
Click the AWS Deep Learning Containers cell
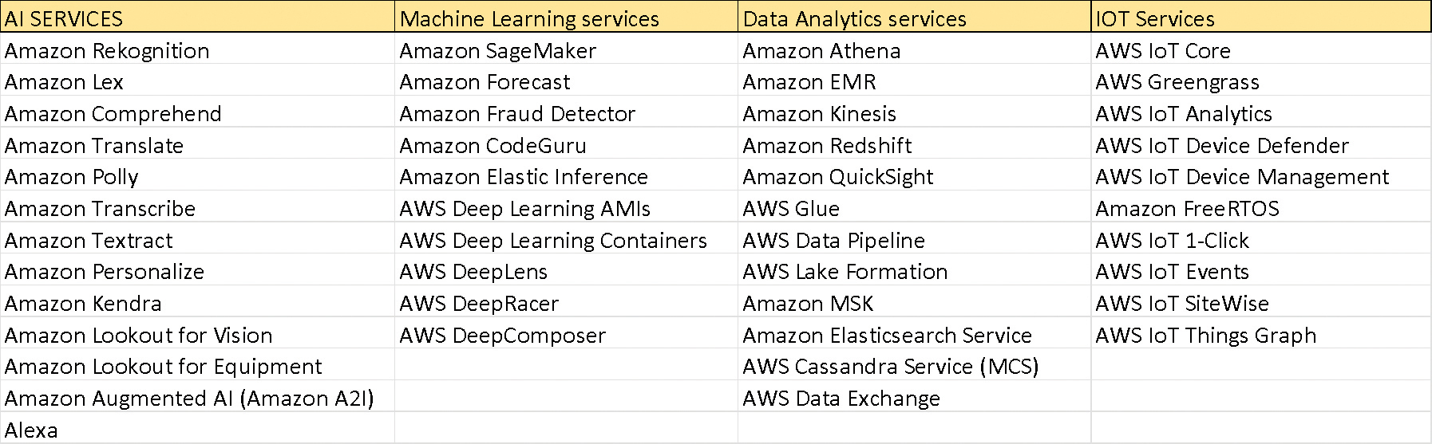coord(552,241)
